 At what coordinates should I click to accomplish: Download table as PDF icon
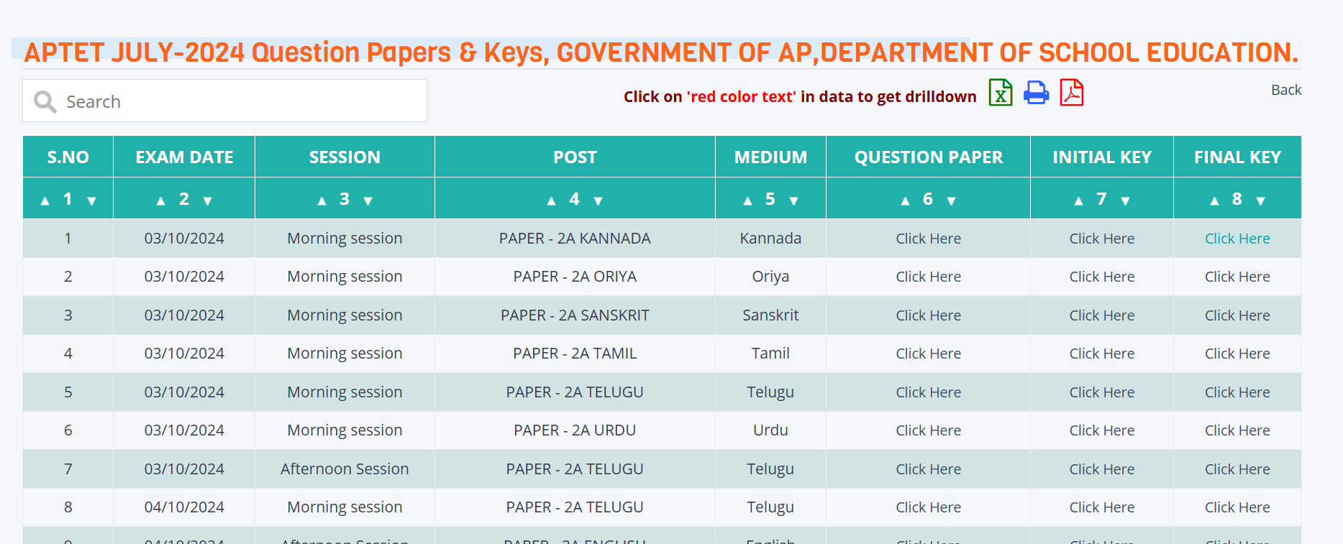(x=1072, y=93)
